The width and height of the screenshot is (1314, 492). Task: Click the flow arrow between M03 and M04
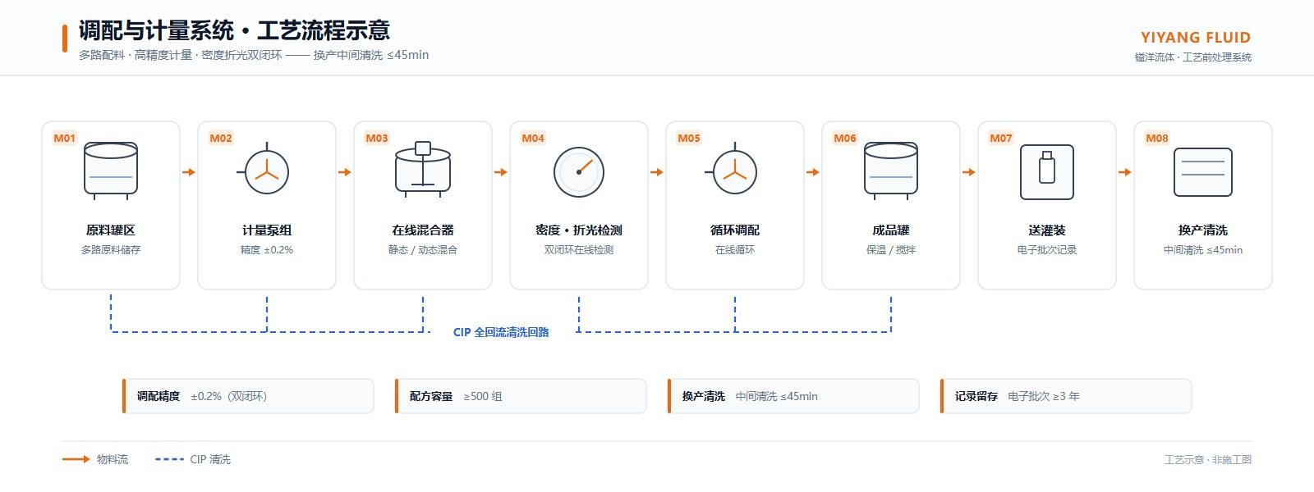coord(501,172)
